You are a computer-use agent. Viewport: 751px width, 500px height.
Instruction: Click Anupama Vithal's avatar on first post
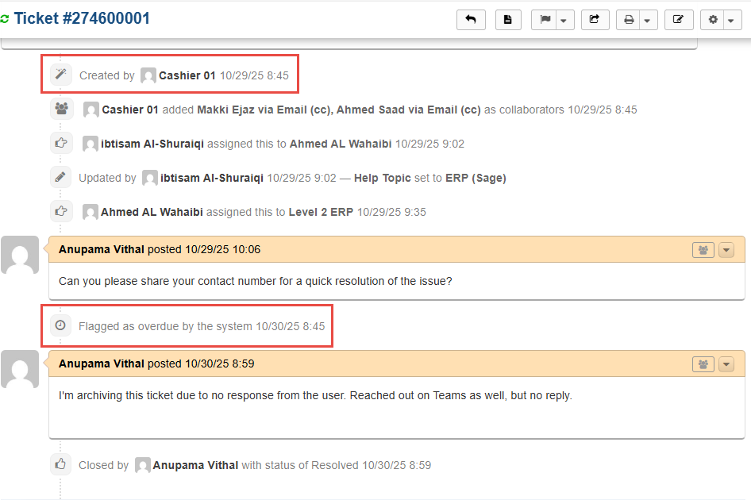[x=20, y=255]
